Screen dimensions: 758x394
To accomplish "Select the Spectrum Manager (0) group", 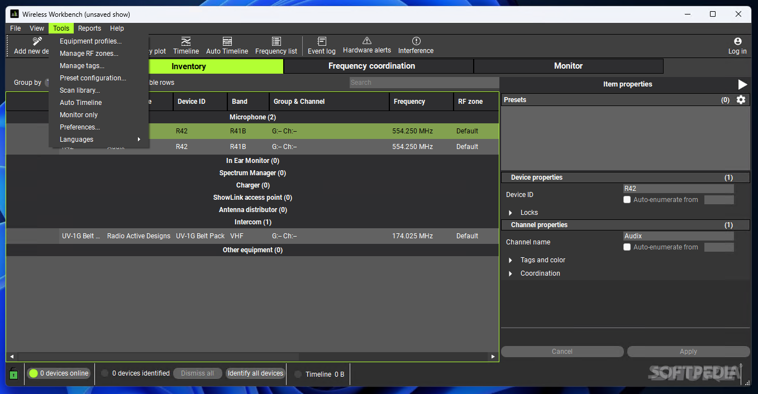I will [252, 173].
